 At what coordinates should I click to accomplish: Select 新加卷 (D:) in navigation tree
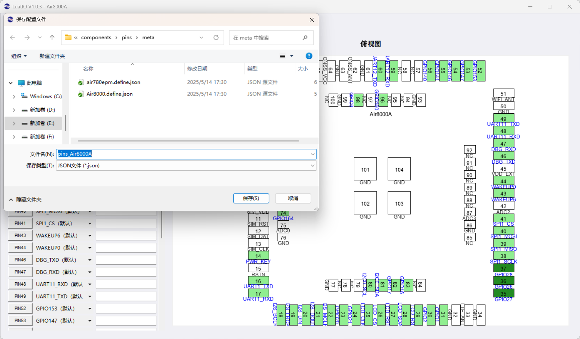pos(42,110)
